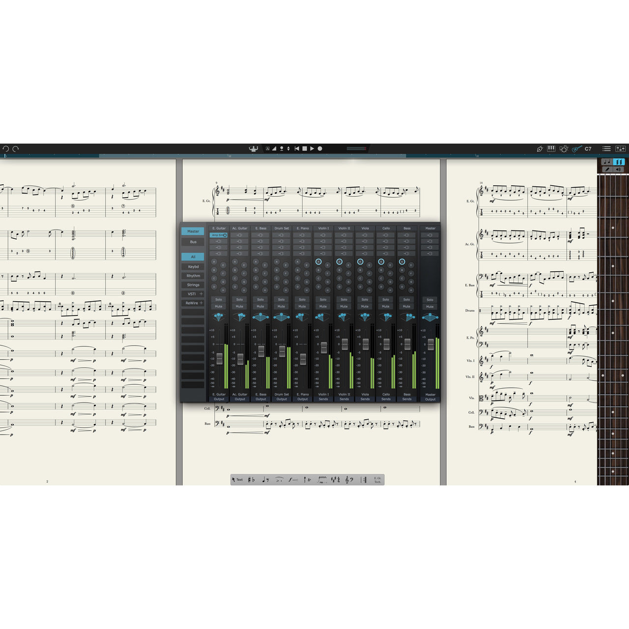Switch to the Bus tab in the mixer
Viewport: 629px width, 629px height.
click(193, 242)
